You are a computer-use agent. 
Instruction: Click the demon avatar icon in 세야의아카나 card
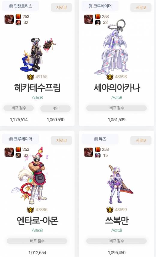88,19
